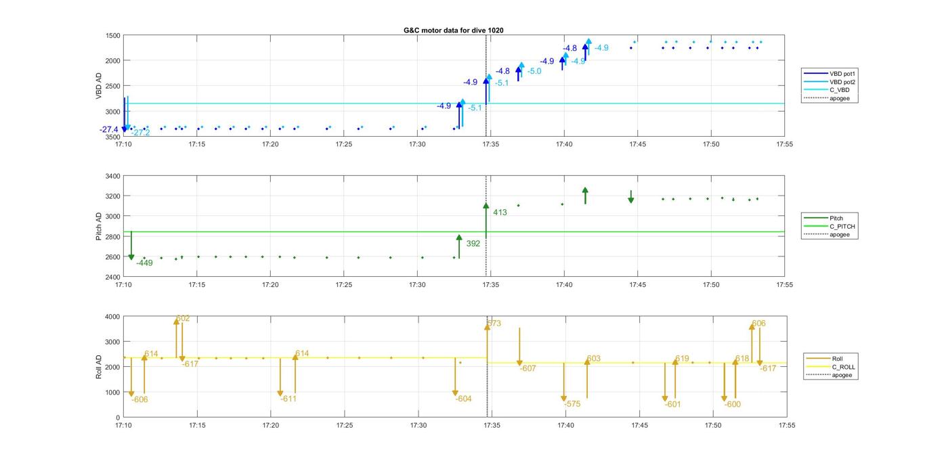This screenshot has height=469, width=948.
Task: Click the '619' roll data label
Action: 682,359
